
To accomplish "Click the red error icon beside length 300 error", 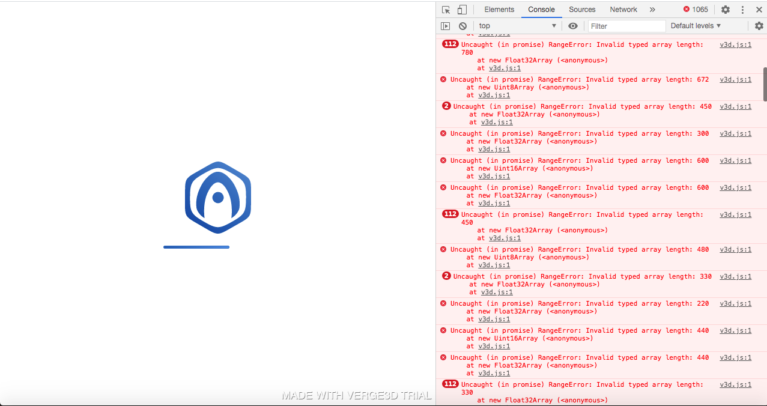I will tap(443, 133).
